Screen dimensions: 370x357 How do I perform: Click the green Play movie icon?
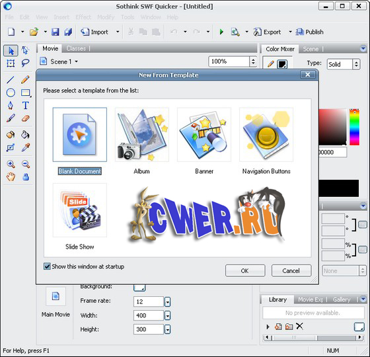[x=221, y=32]
